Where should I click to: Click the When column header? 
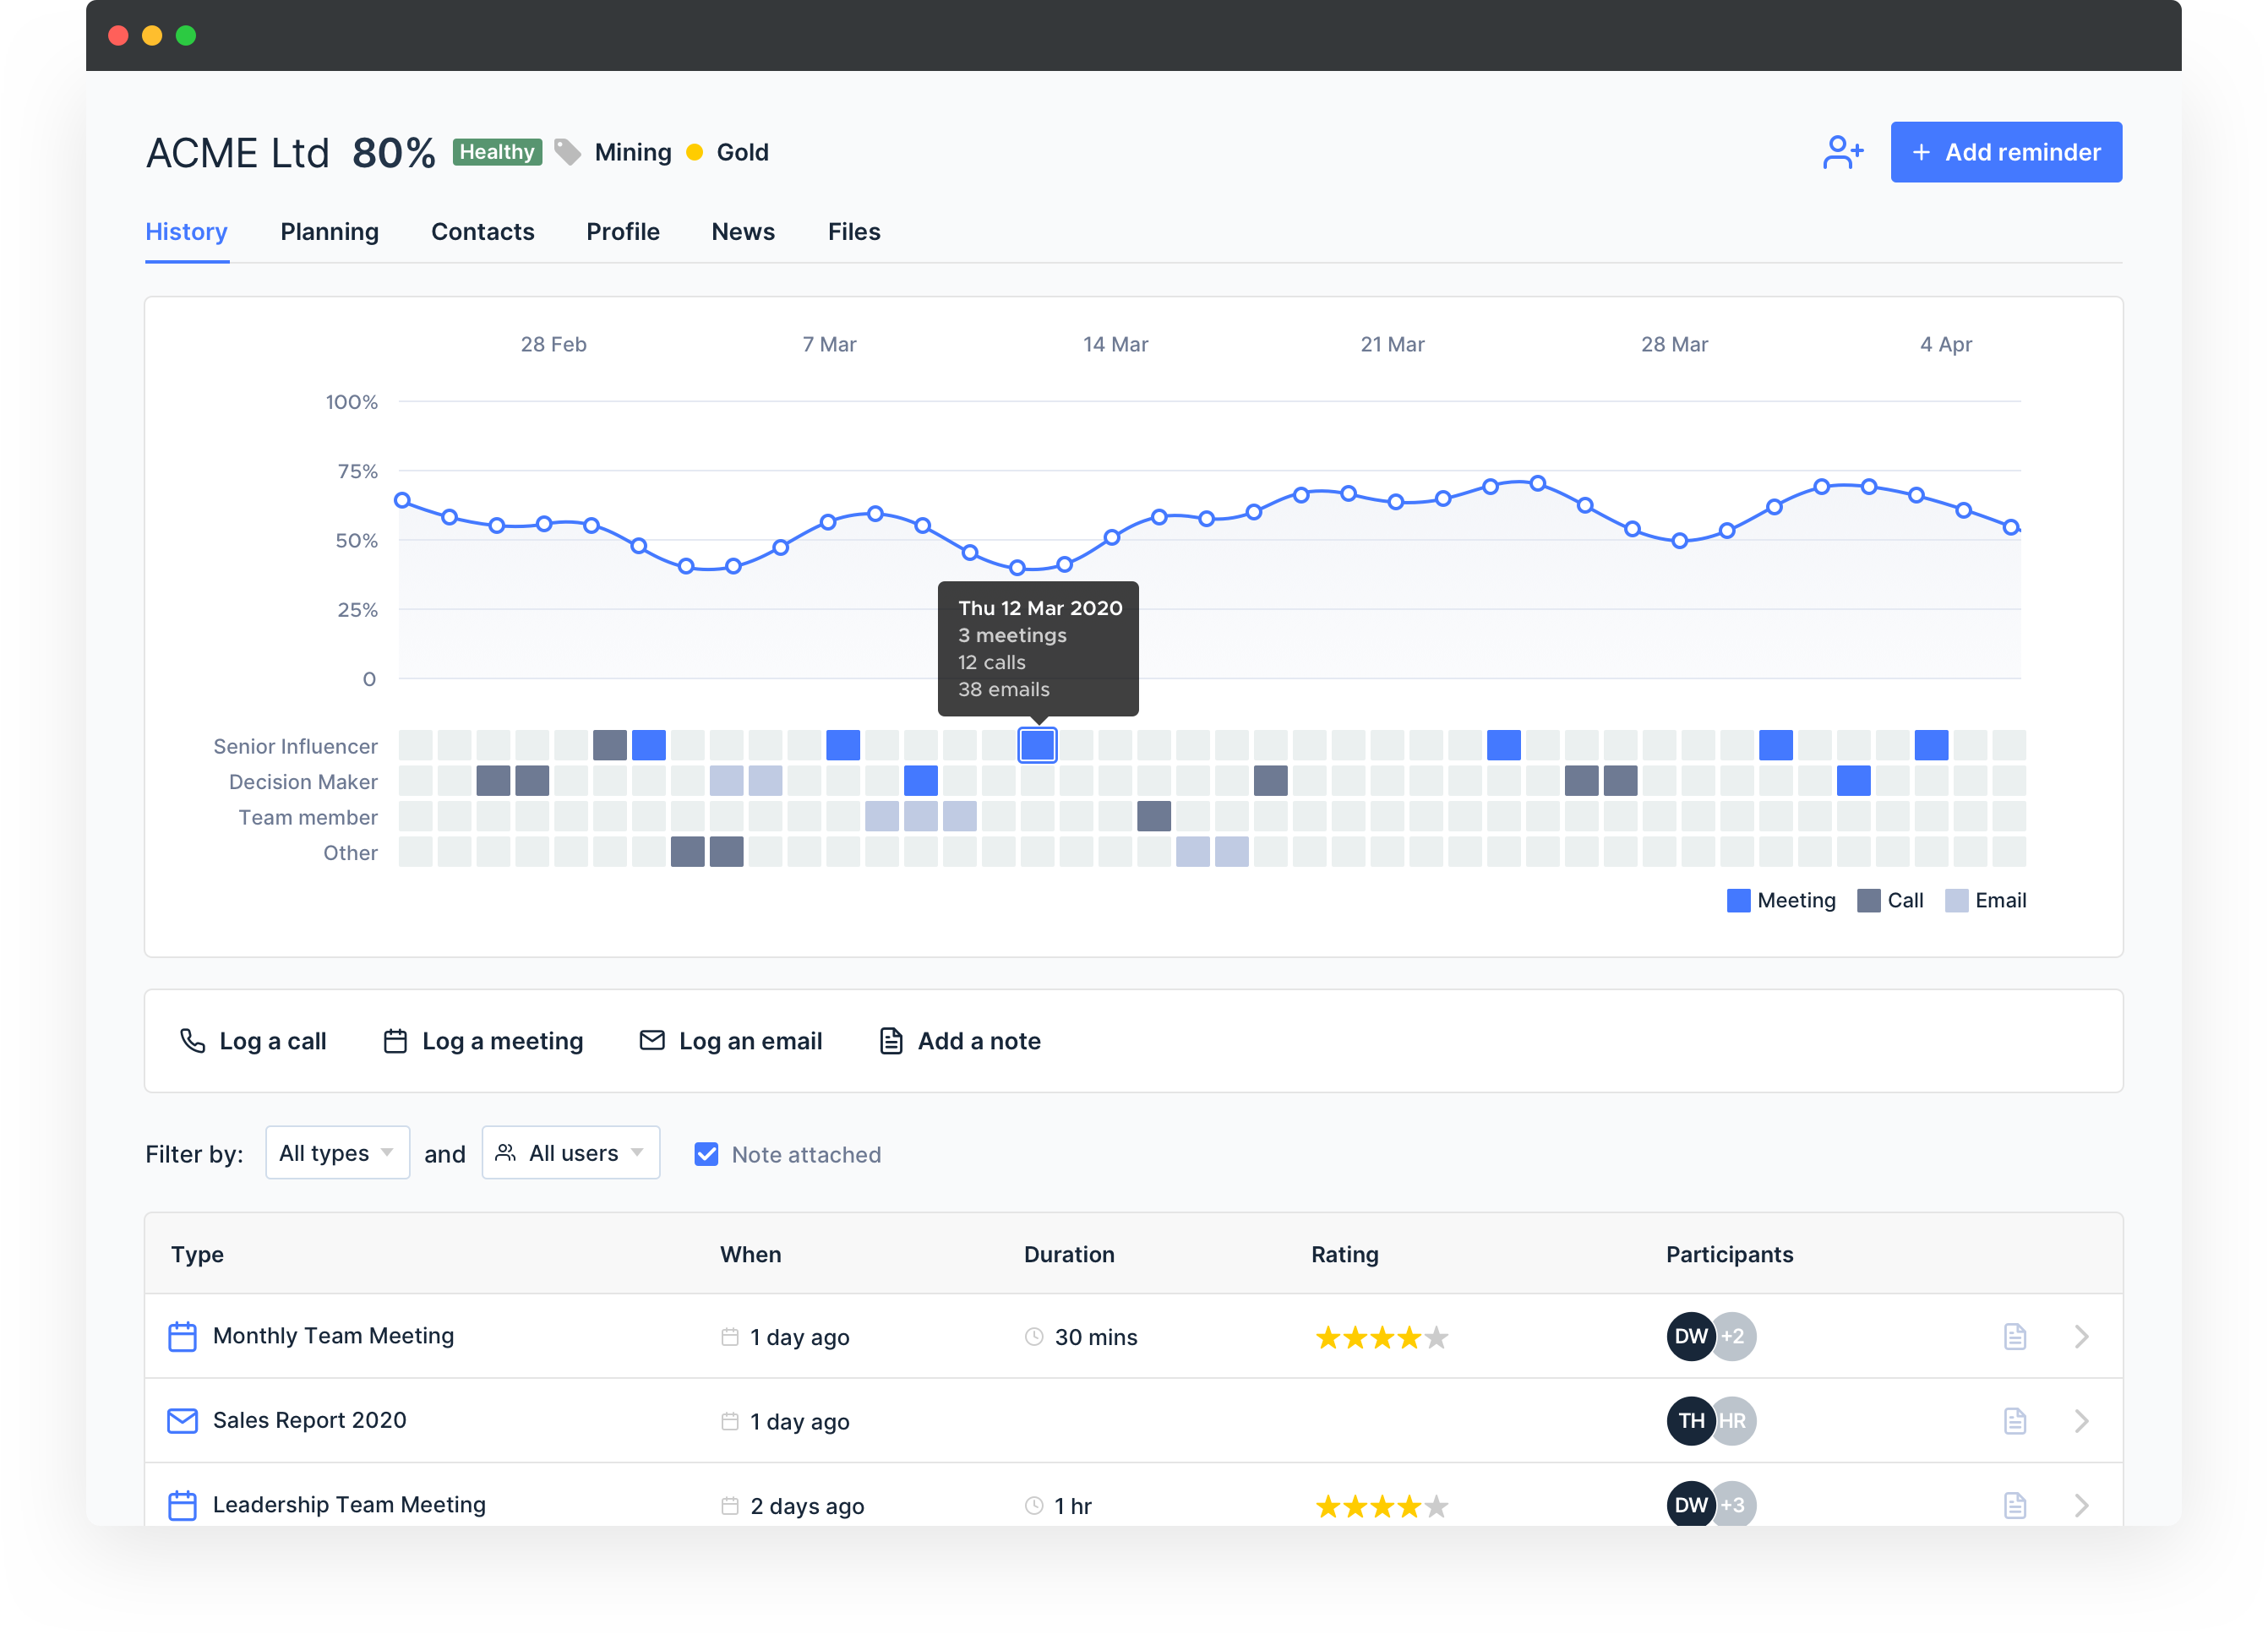pyautogui.click(x=750, y=1254)
